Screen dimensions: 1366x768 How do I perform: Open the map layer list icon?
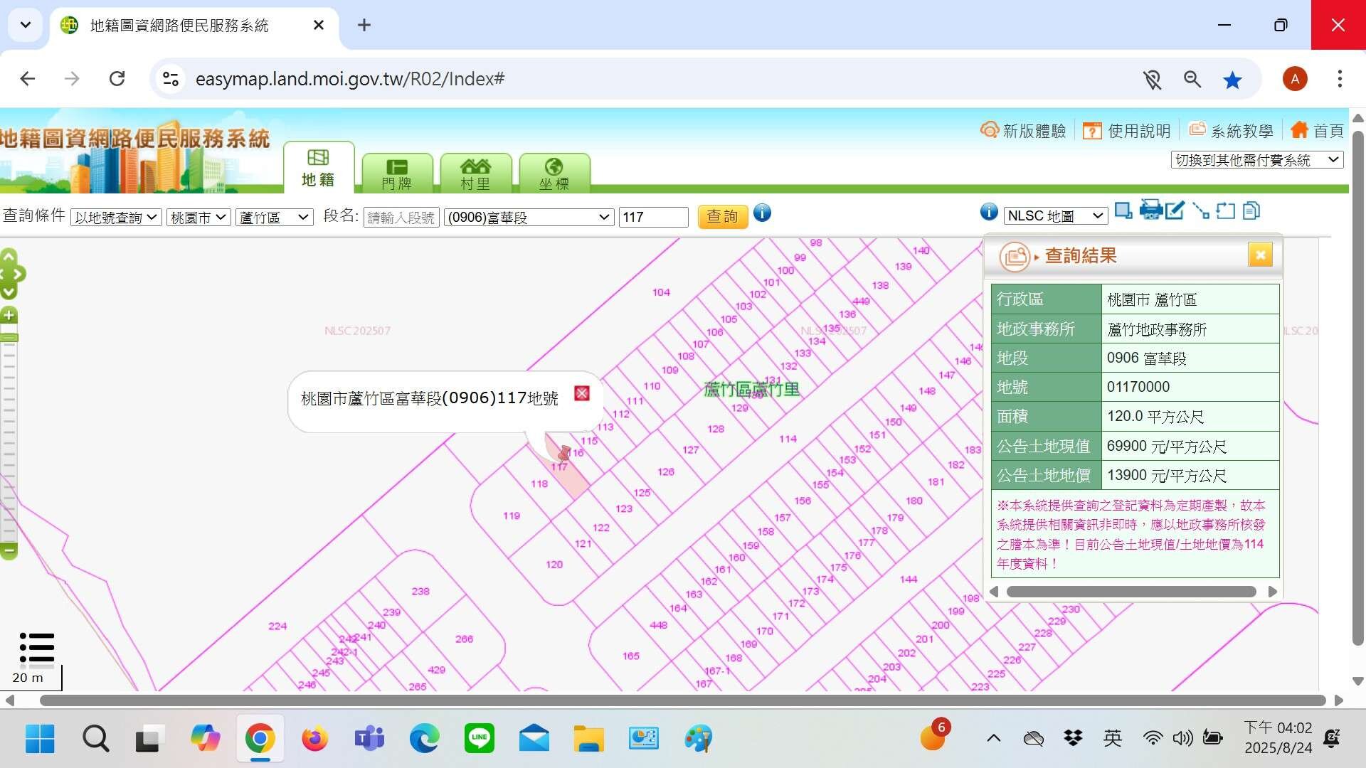(36, 647)
